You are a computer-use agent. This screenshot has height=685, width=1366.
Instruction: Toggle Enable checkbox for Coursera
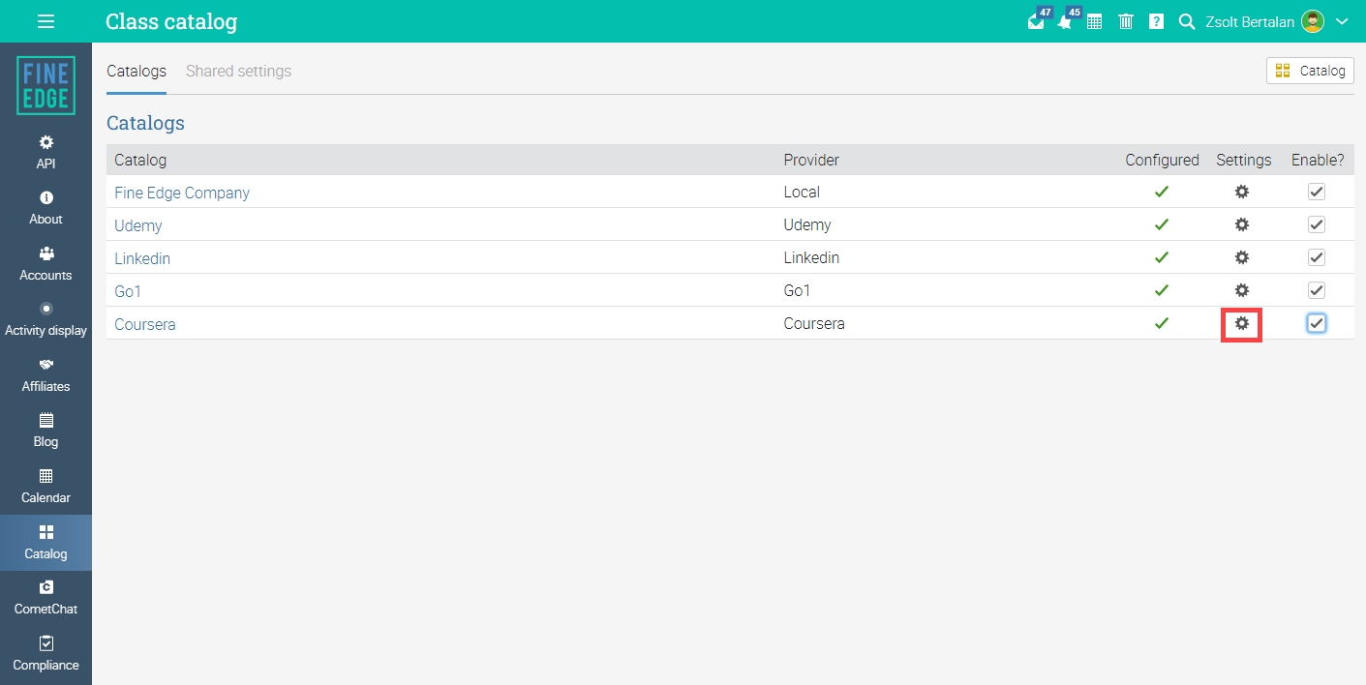(1316, 323)
